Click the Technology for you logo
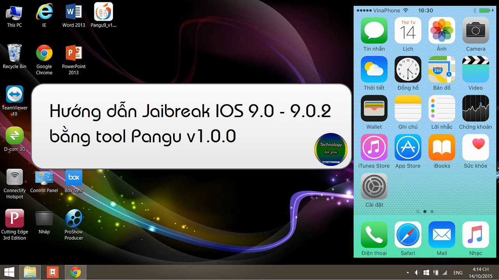Viewport: 499px width, 280px height. click(x=331, y=149)
